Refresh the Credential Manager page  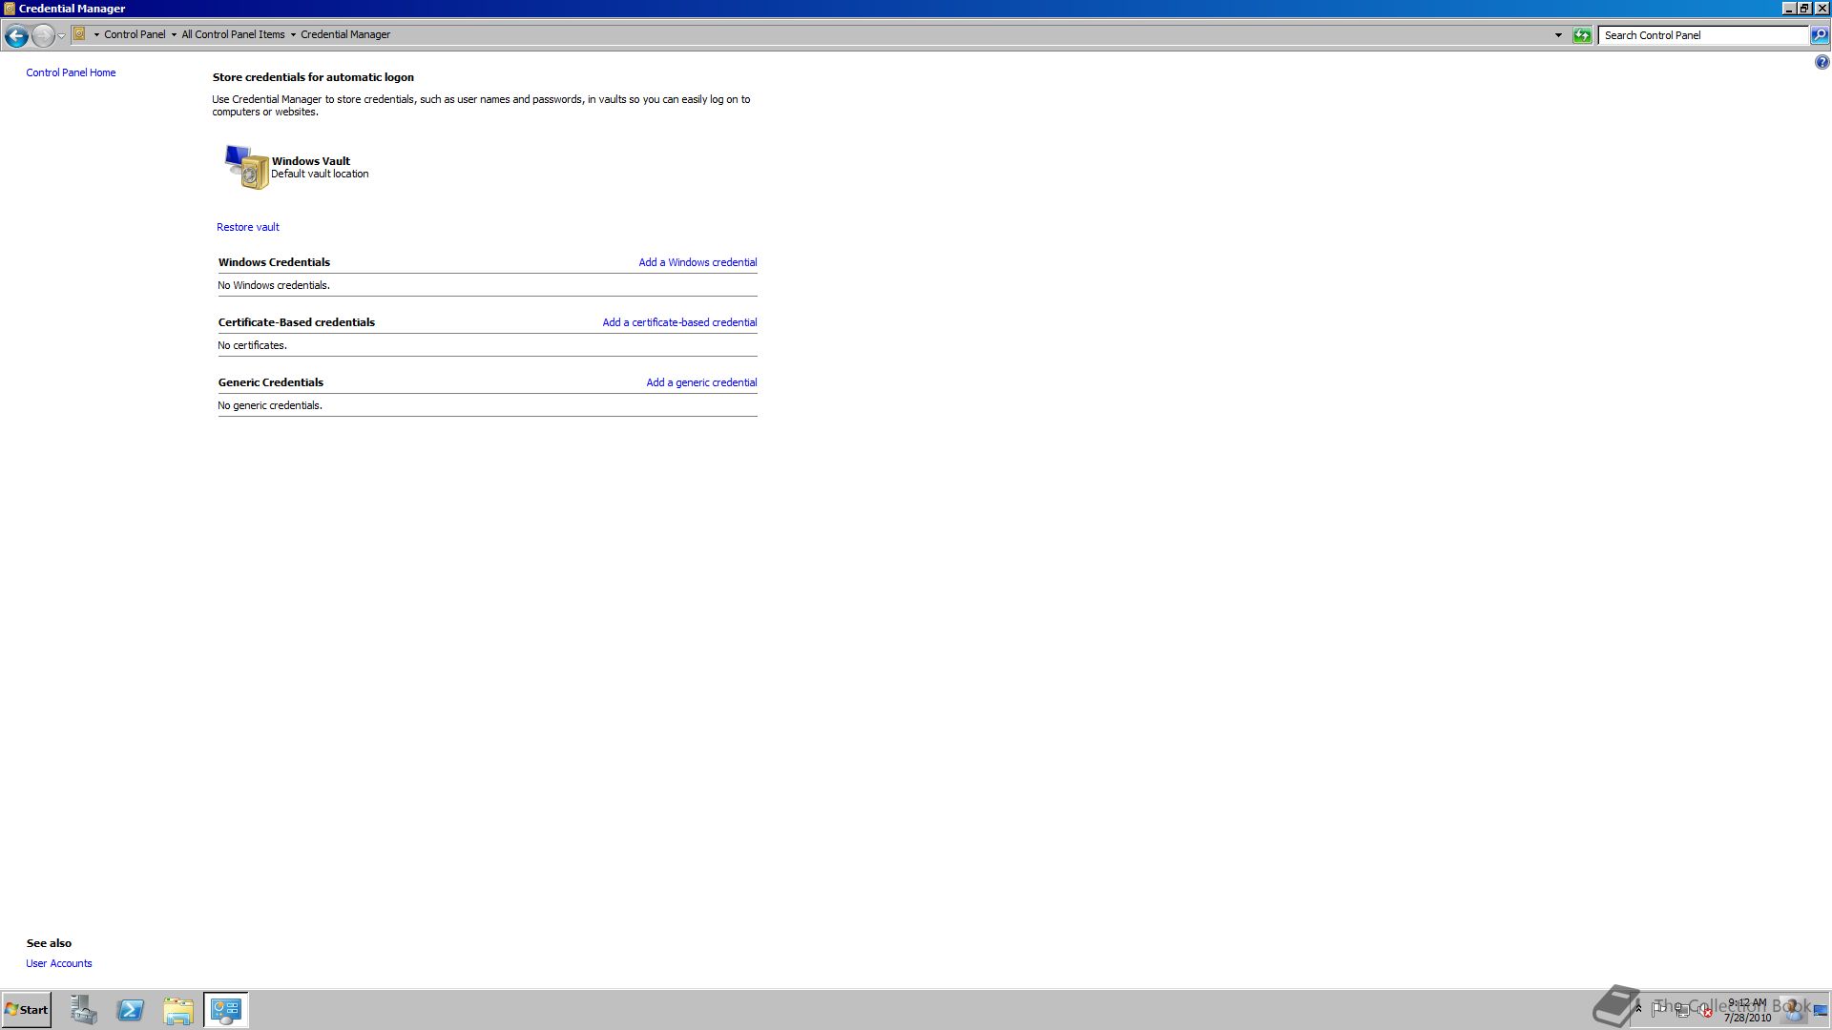tap(1582, 35)
